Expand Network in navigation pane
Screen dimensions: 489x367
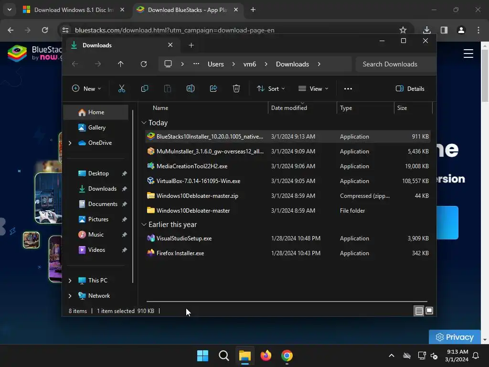click(x=70, y=296)
